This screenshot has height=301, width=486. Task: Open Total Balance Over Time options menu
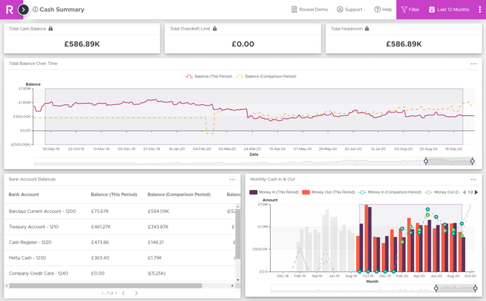point(473,63)
